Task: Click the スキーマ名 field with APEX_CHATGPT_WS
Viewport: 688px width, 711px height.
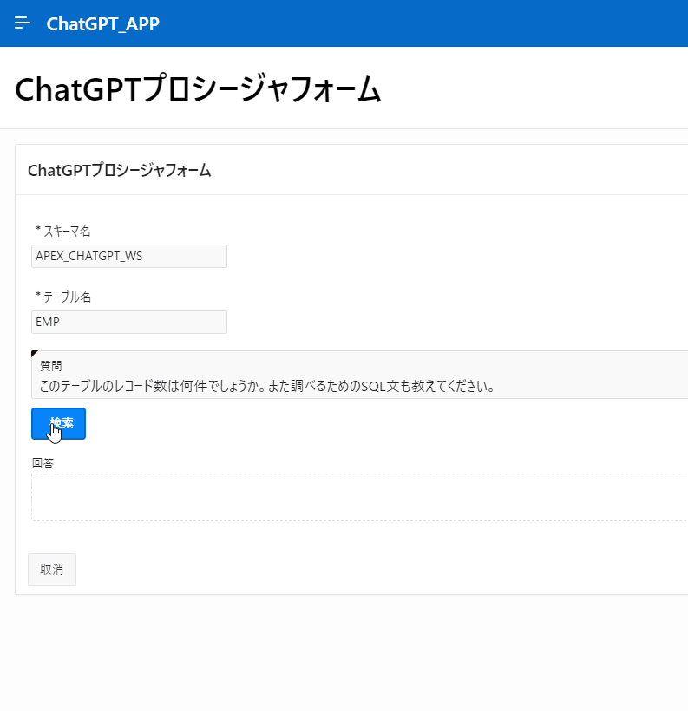Action: [x=129, y=256]
